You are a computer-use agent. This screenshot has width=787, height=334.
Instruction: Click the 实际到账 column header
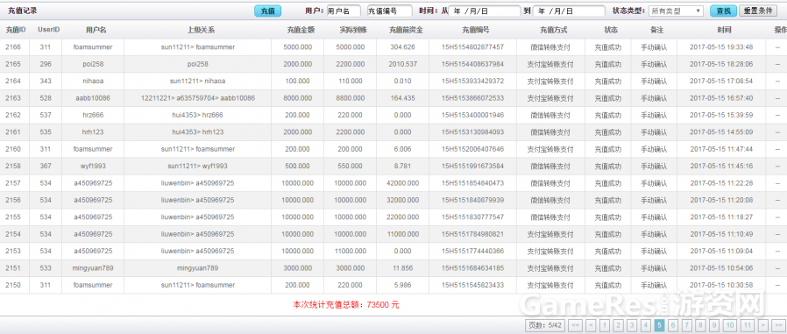353,30
